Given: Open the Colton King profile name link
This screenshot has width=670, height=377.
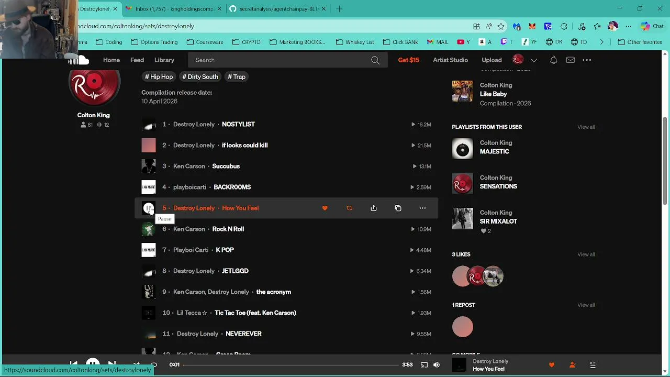Looking at the screenshot, I should pos(94,115).
